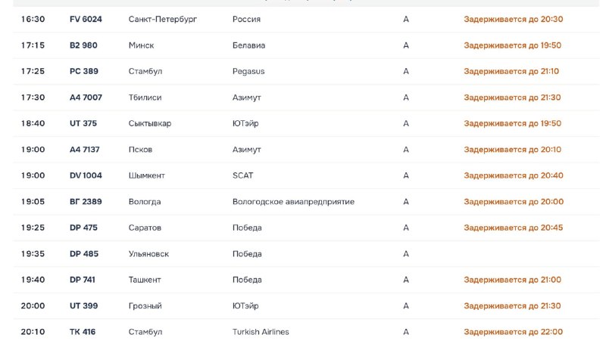Open the A4 7007 Тбилиси flight row
The image size is (606, 344).
[x=306, y=98]
